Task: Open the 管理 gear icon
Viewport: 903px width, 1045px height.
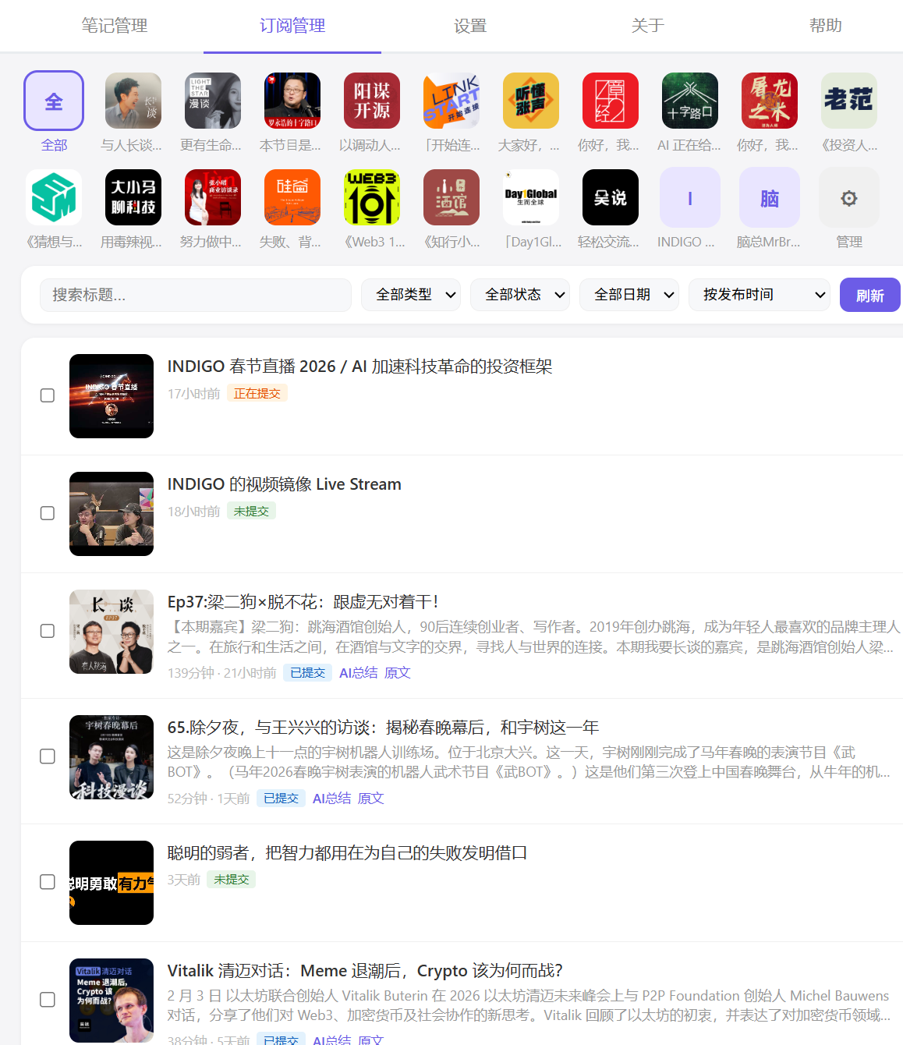Action: 848,197
